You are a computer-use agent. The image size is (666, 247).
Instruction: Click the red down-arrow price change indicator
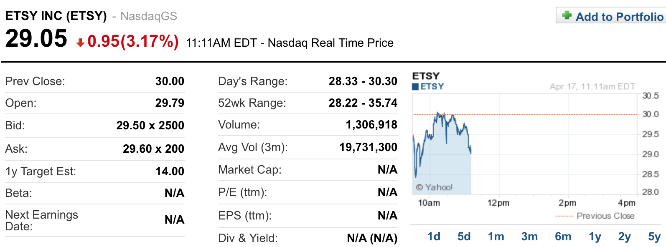80,41
